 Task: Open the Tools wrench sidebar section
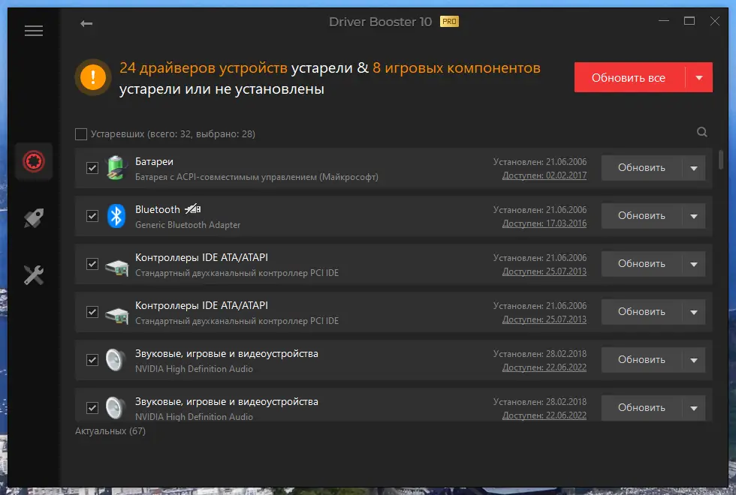click(34, 275)
